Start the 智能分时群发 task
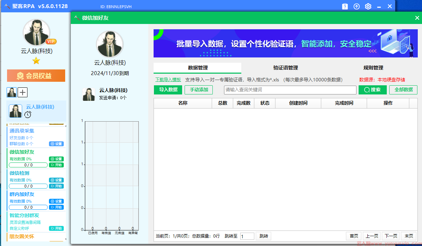422x246 pixels. (x=56, y=228)
